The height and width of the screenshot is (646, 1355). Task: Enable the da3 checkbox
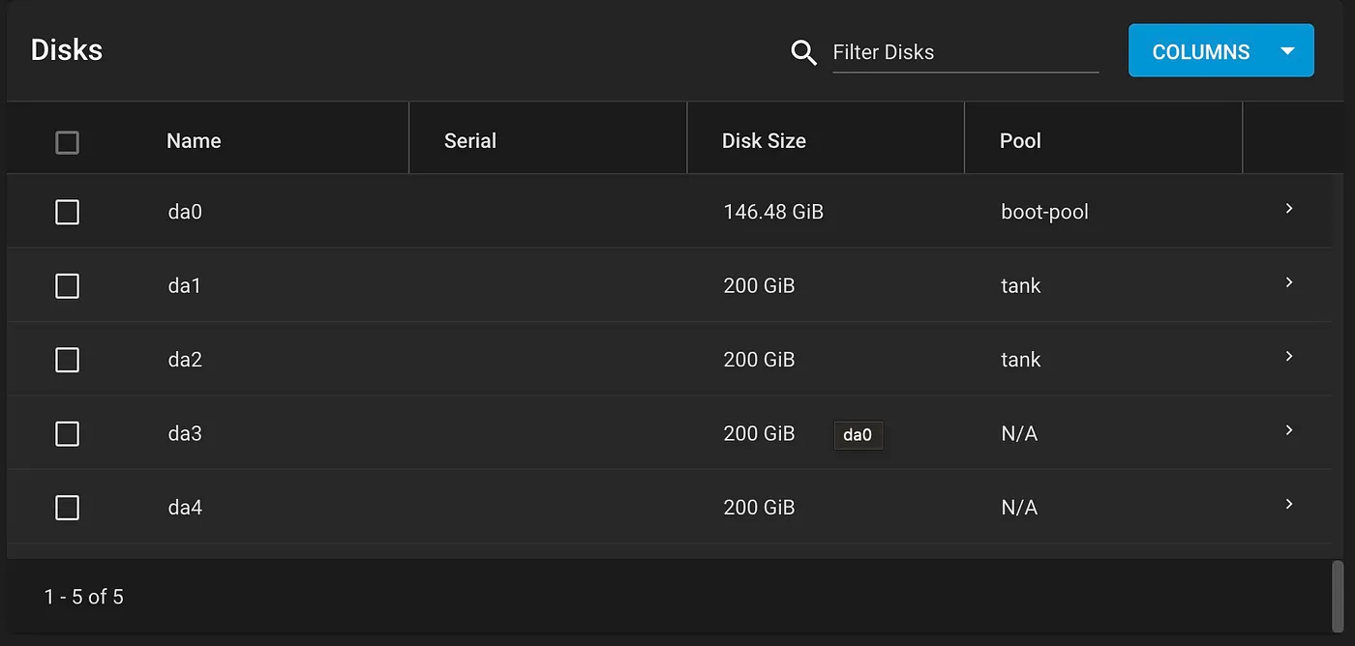(x=67, y=434)
